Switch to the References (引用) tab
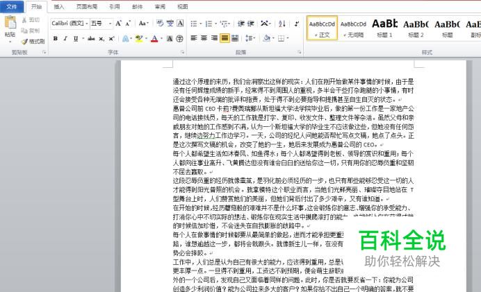The height and width of the screenshot is (292, 481). click(x=115, y=7)
